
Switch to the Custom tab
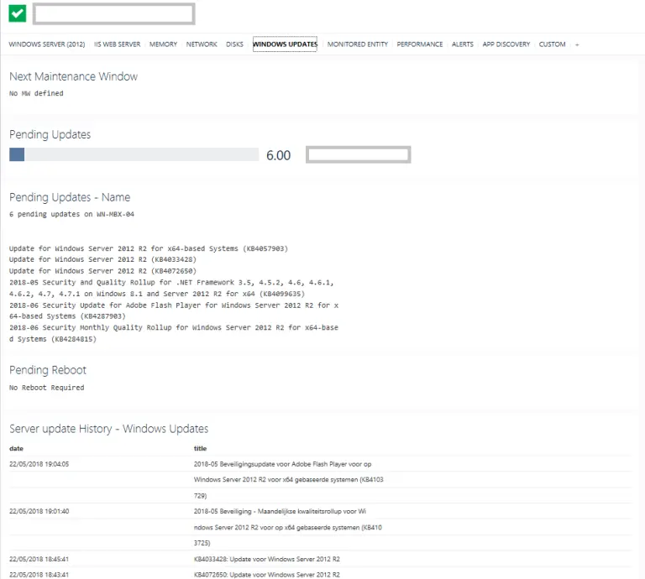(x=552, y=44)
